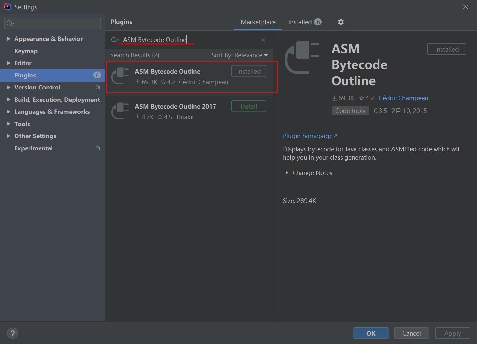Click Installed button in ASM Bytecode Outline row
Screen dimensions: 477x344
pyautogui.click(x=249, y=71)
